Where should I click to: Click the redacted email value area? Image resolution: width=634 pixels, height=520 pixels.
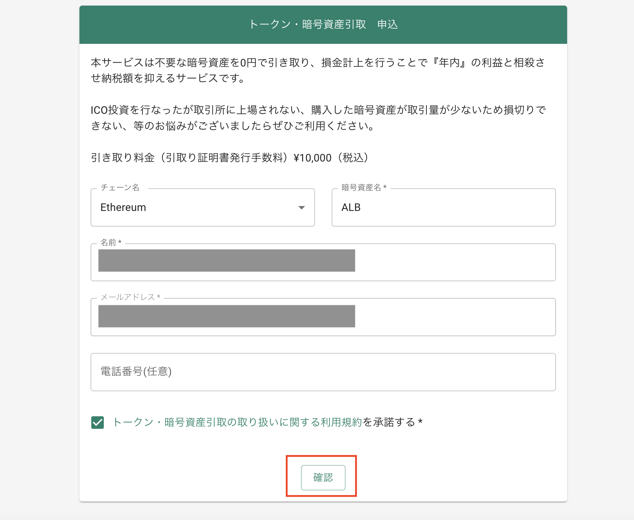[226, 316]
